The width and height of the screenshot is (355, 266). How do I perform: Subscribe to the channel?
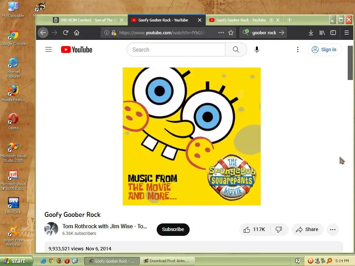click(x=173, y=229)
